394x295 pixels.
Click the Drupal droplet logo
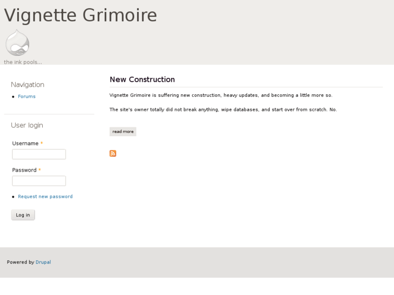click(x=17, y=43)
